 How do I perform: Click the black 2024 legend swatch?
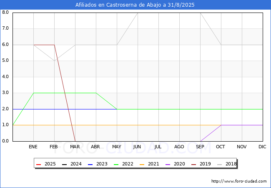pyautogui.click(x=64, y=164)
